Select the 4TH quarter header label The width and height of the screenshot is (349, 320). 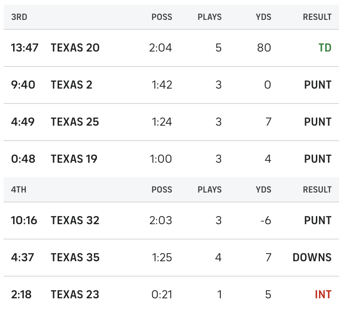19,190
